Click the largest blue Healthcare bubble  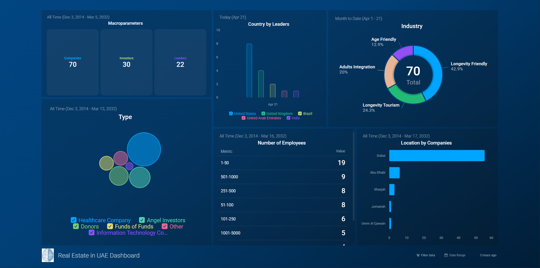[144, 149]
